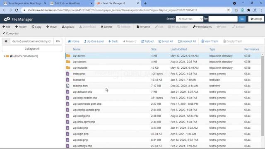Expand the /home/smabinam tree node

pyautogui.click(x=5, y=56)
